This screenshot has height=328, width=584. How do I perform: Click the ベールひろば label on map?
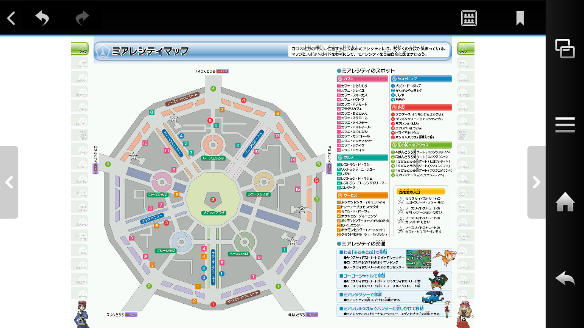click(238, 254)
